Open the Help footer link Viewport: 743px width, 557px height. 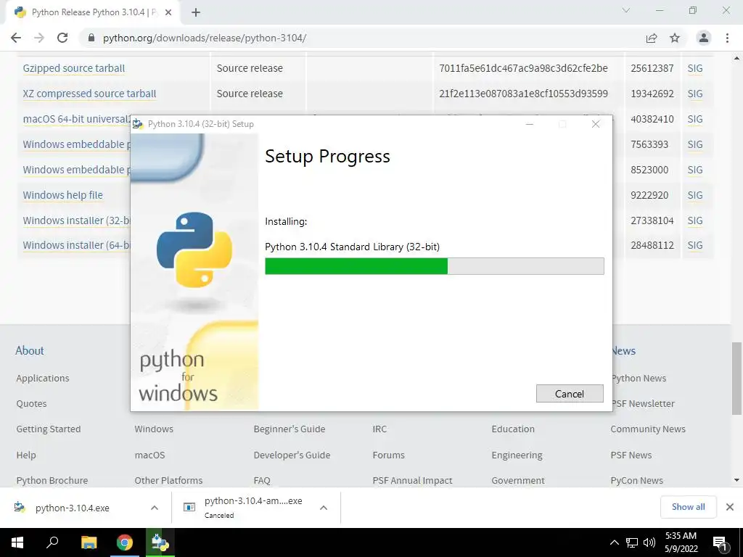(26, 455)
